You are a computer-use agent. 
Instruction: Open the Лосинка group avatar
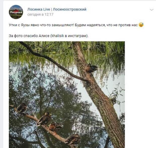coord(16,12)
